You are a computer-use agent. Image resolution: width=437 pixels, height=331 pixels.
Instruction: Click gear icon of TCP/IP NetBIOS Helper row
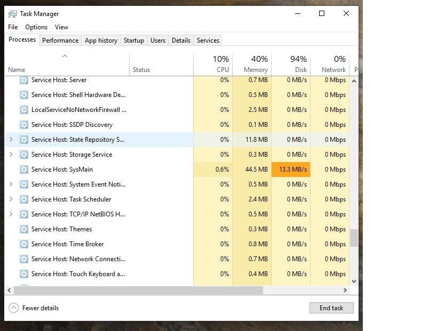click(24, 214)
